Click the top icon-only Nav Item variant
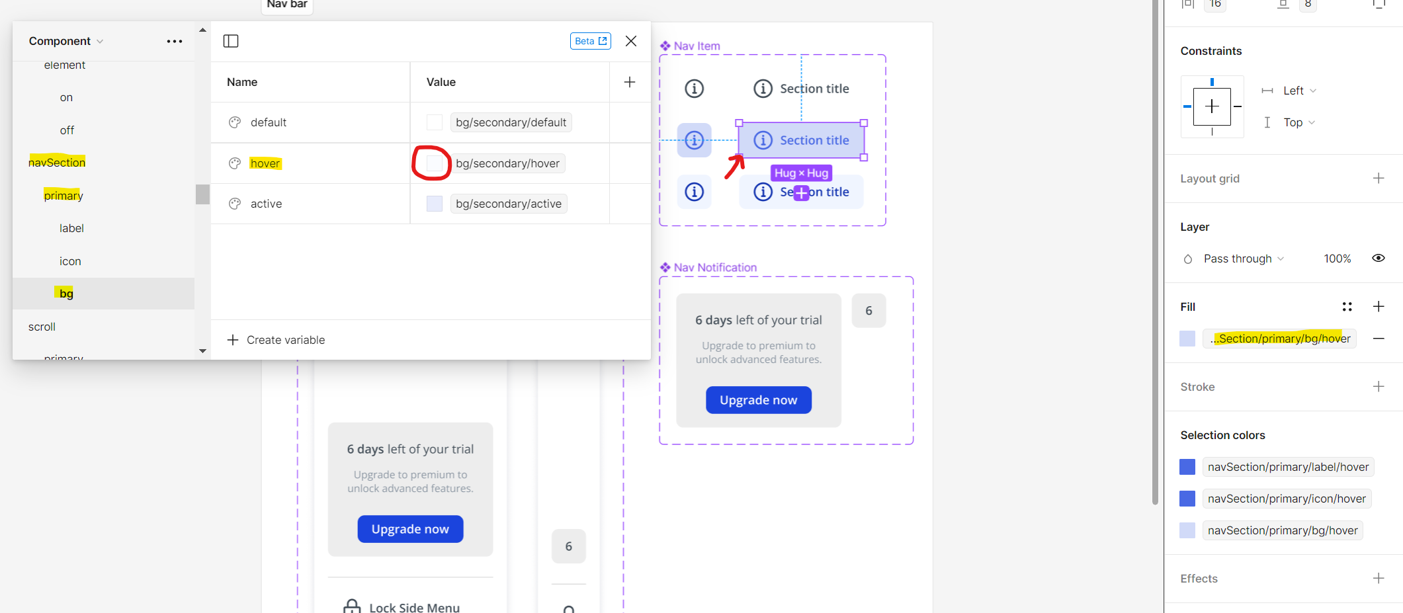This screenshot has width=1403, height=613. (694, 89)
